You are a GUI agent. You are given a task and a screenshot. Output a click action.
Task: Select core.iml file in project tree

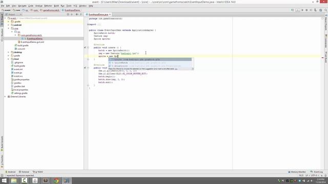point(21,49)
